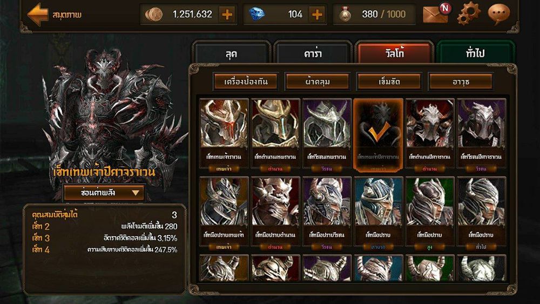This screenshot has height=304, width=540.
Task: Add gold coins with plus button
Action: (227, 15)
